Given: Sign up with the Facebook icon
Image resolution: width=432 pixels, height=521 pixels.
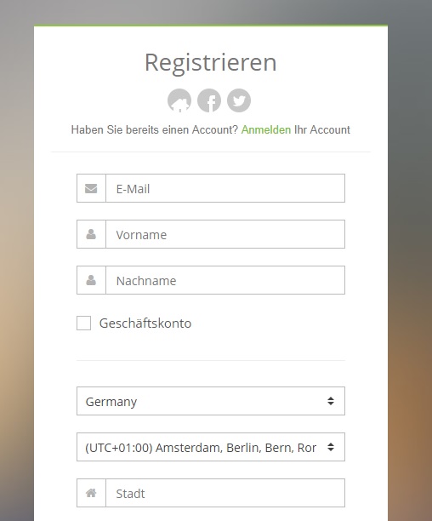Looking at the screenshot, I should tap(209, 100).
